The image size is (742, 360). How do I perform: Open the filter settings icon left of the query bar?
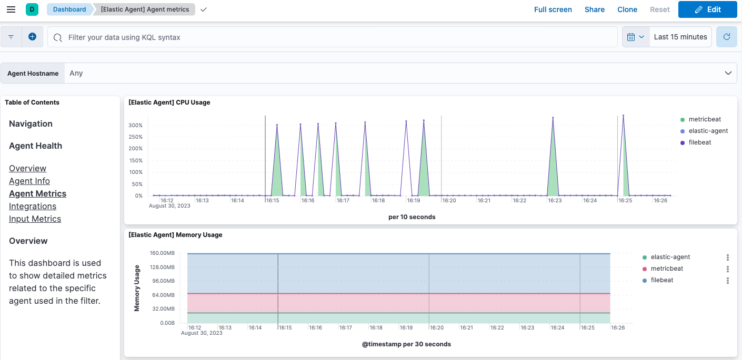click(x=11, y=36)
